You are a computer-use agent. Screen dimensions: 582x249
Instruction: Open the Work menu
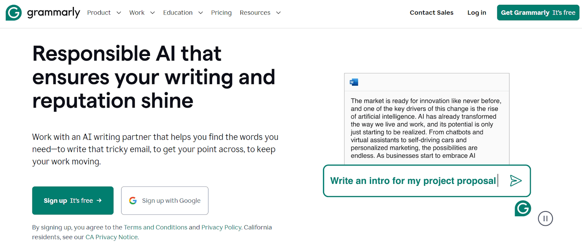[x=137, y=13]
